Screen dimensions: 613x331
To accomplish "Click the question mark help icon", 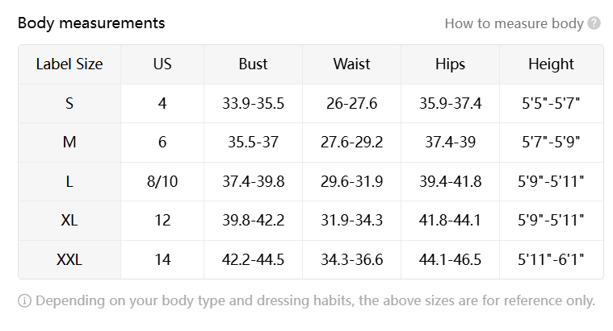I will (594, 23).
